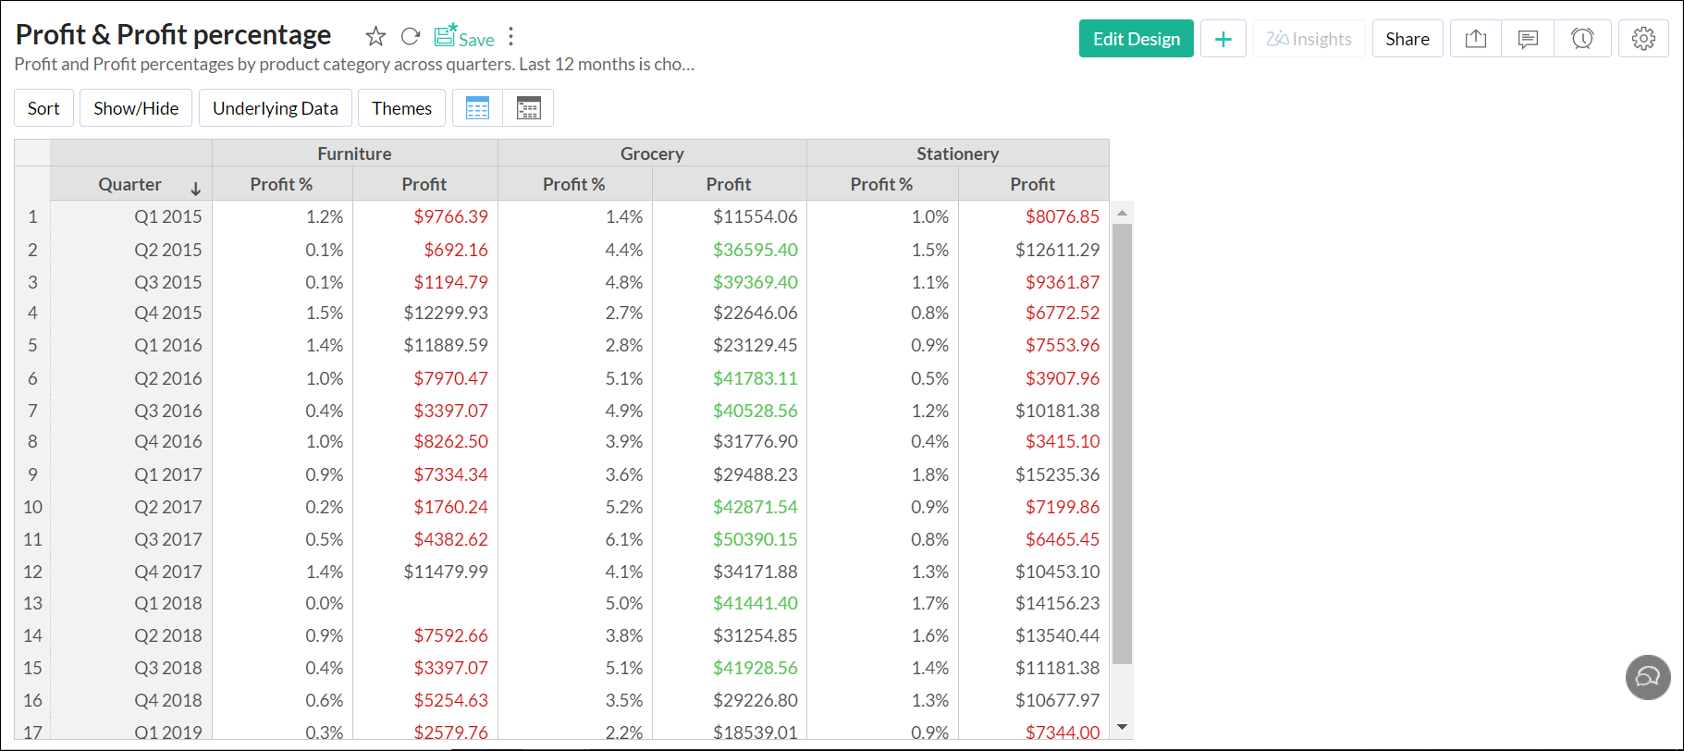Switch to the dark compact table layout

click(x=528, y=108)
